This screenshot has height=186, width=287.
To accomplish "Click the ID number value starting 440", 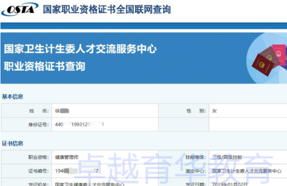I will coord(79,124).
